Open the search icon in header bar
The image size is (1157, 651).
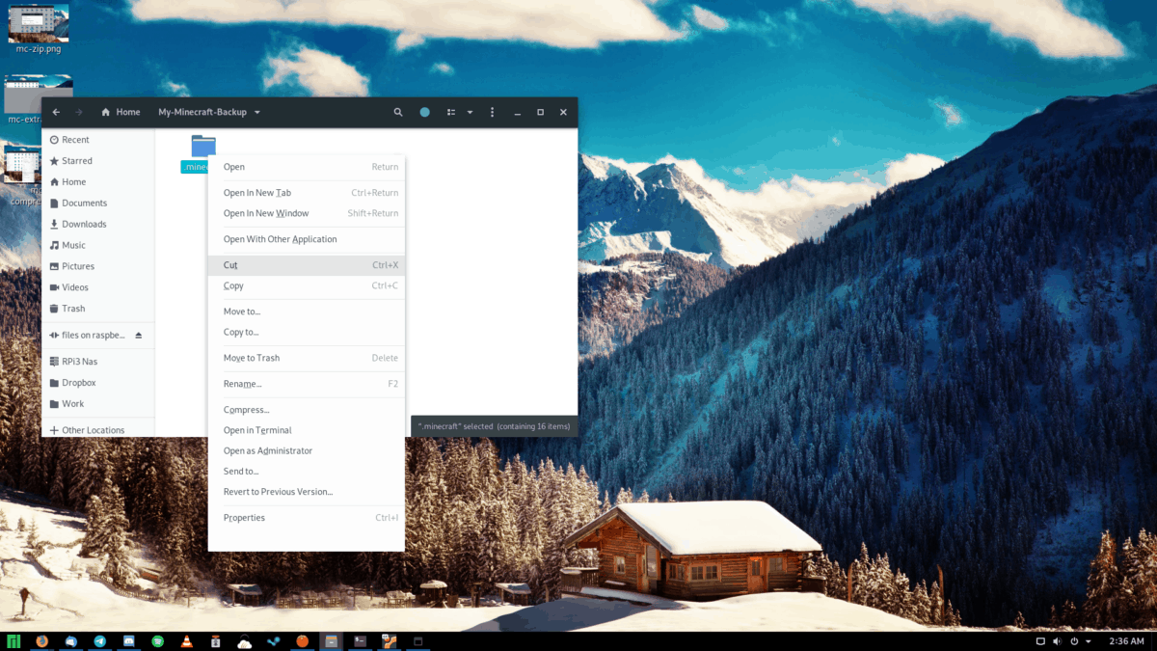[398, 112]
